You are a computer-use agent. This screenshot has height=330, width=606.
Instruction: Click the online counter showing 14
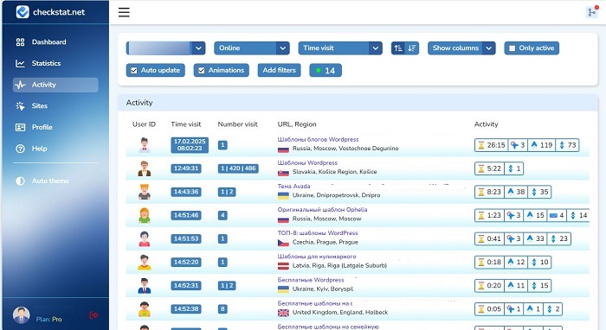tap(326, 71)
